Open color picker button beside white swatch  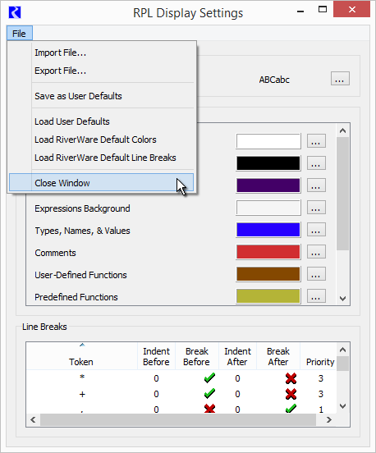tap(316, 141)
